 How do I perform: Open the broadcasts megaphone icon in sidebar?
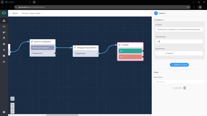4,32
